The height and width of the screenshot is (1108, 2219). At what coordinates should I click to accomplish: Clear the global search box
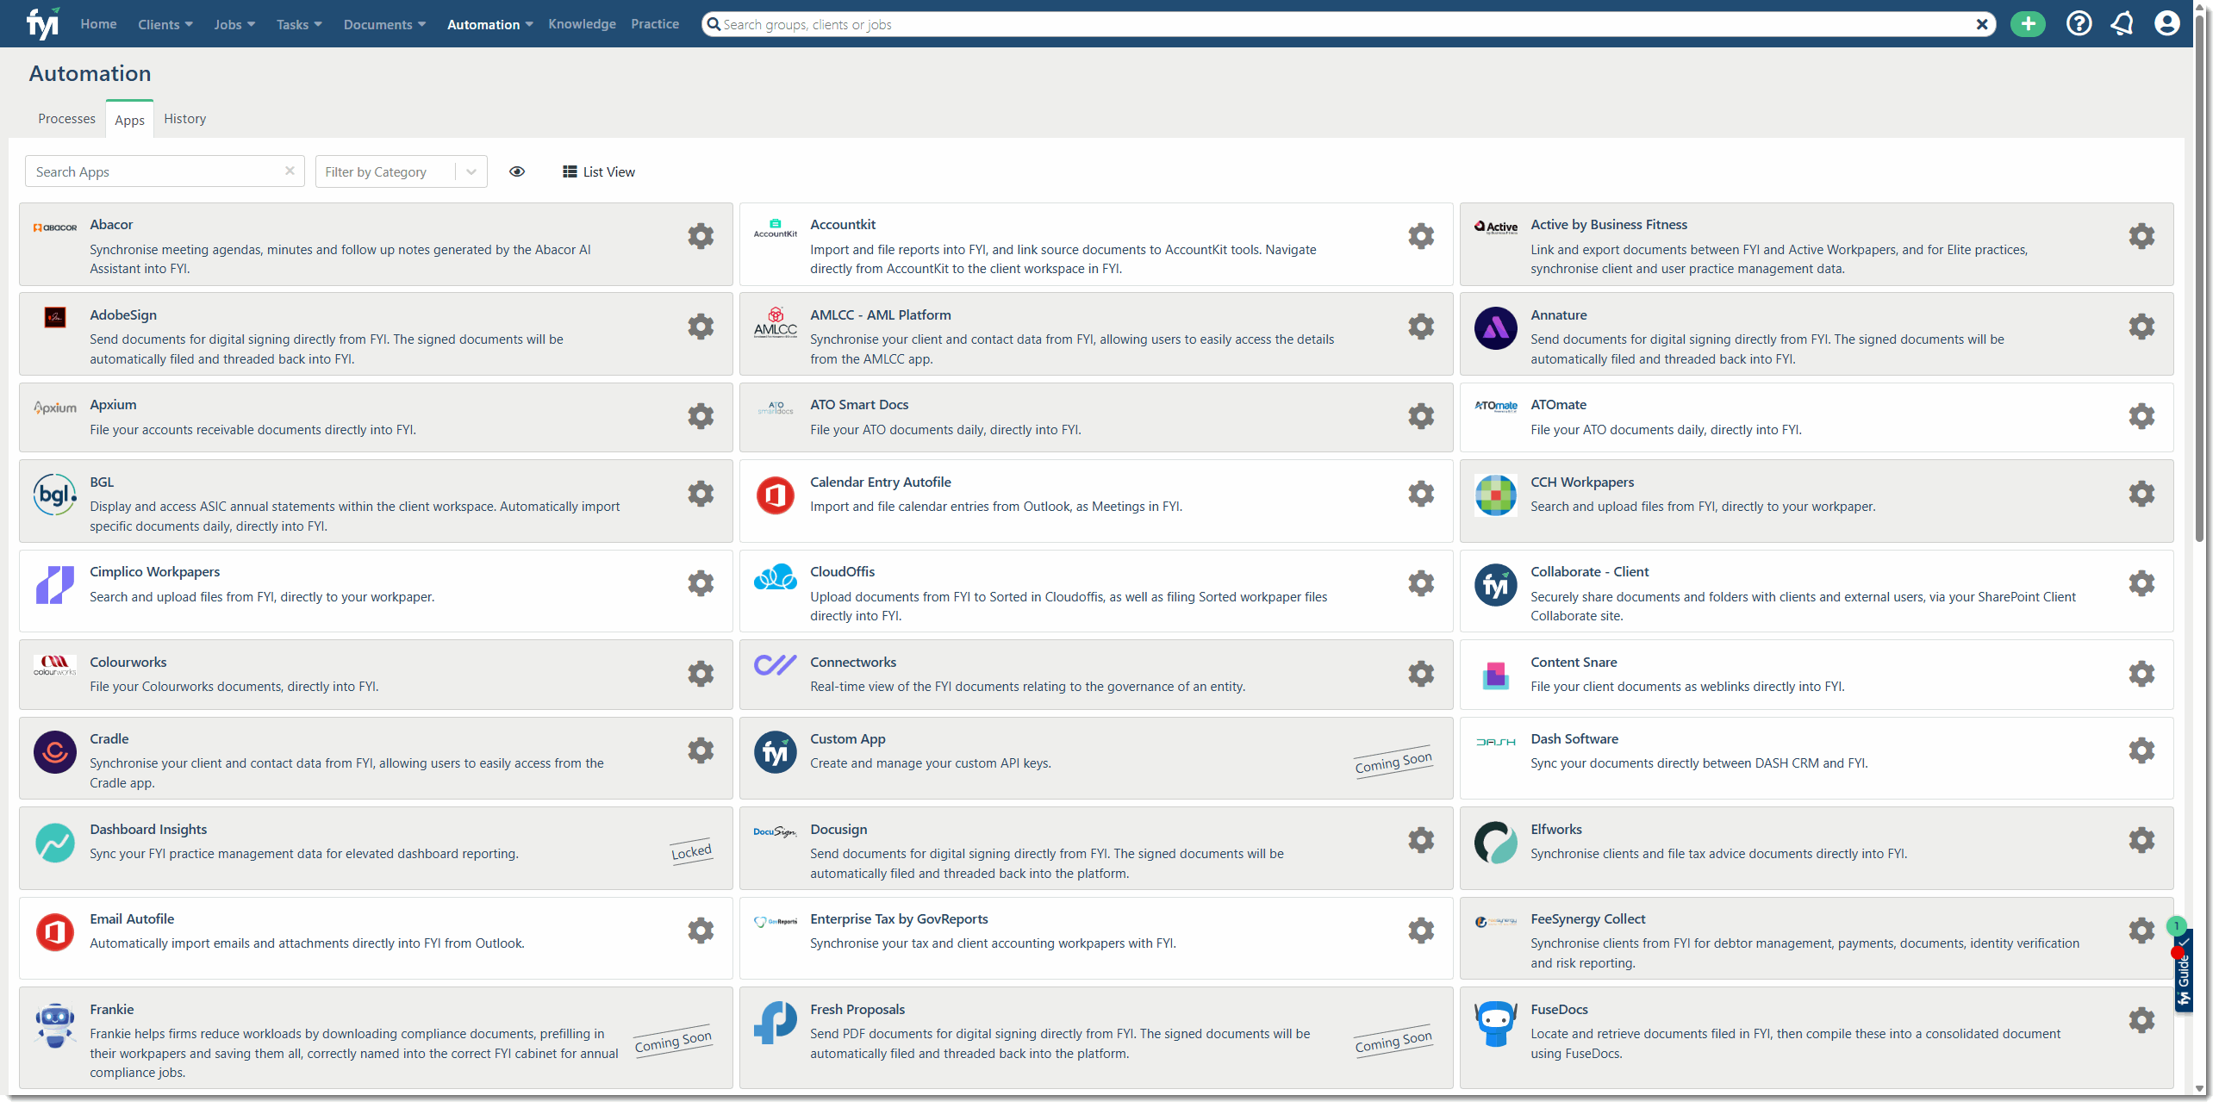pyautogui.click(x=1982, y=24)
